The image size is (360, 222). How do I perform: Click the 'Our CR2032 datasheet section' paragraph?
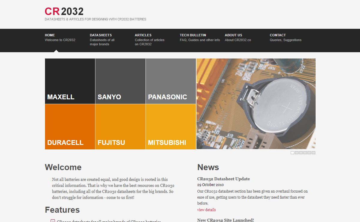(252, 197)
